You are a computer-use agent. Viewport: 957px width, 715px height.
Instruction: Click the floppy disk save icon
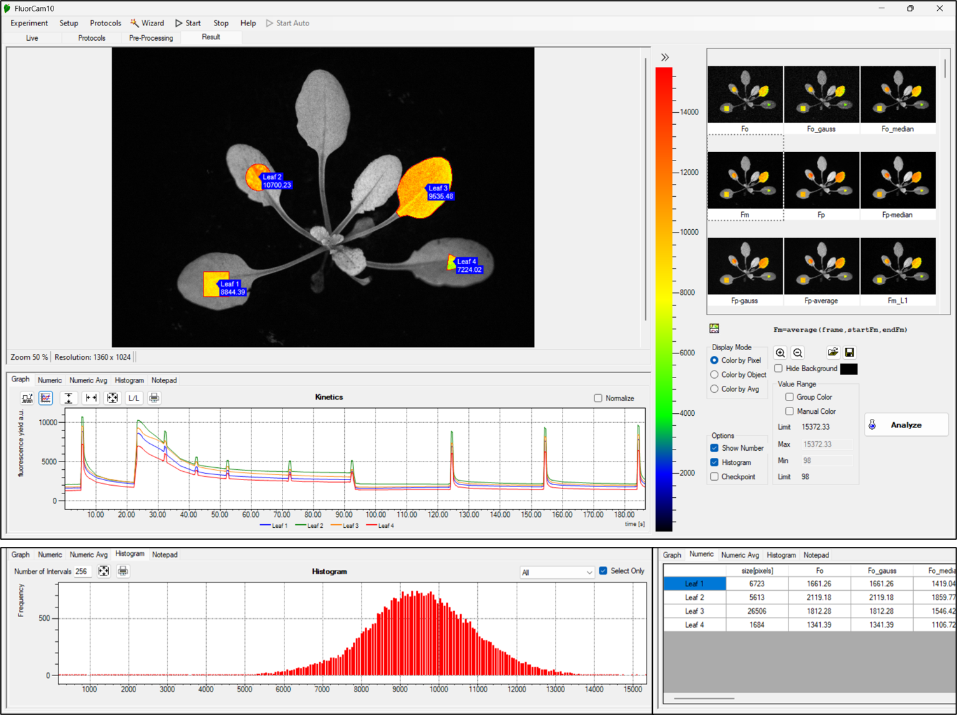(849, 353)
